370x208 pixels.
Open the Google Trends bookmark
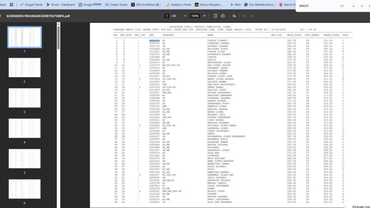click(x=31, y=5)
